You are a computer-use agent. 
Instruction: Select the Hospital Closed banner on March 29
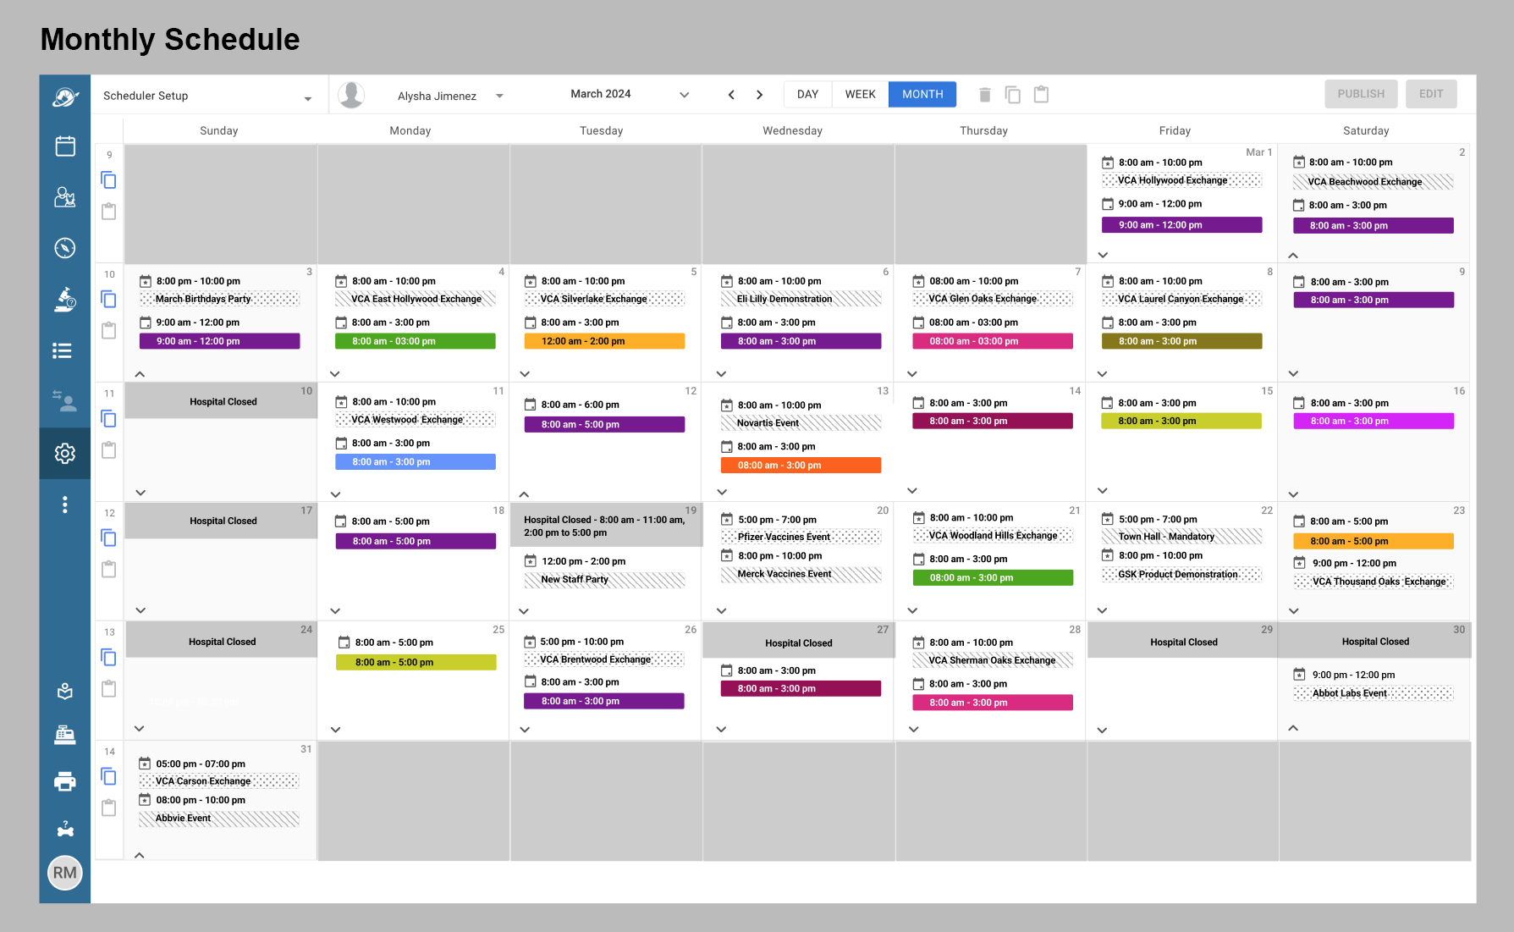coord(1182,642)
